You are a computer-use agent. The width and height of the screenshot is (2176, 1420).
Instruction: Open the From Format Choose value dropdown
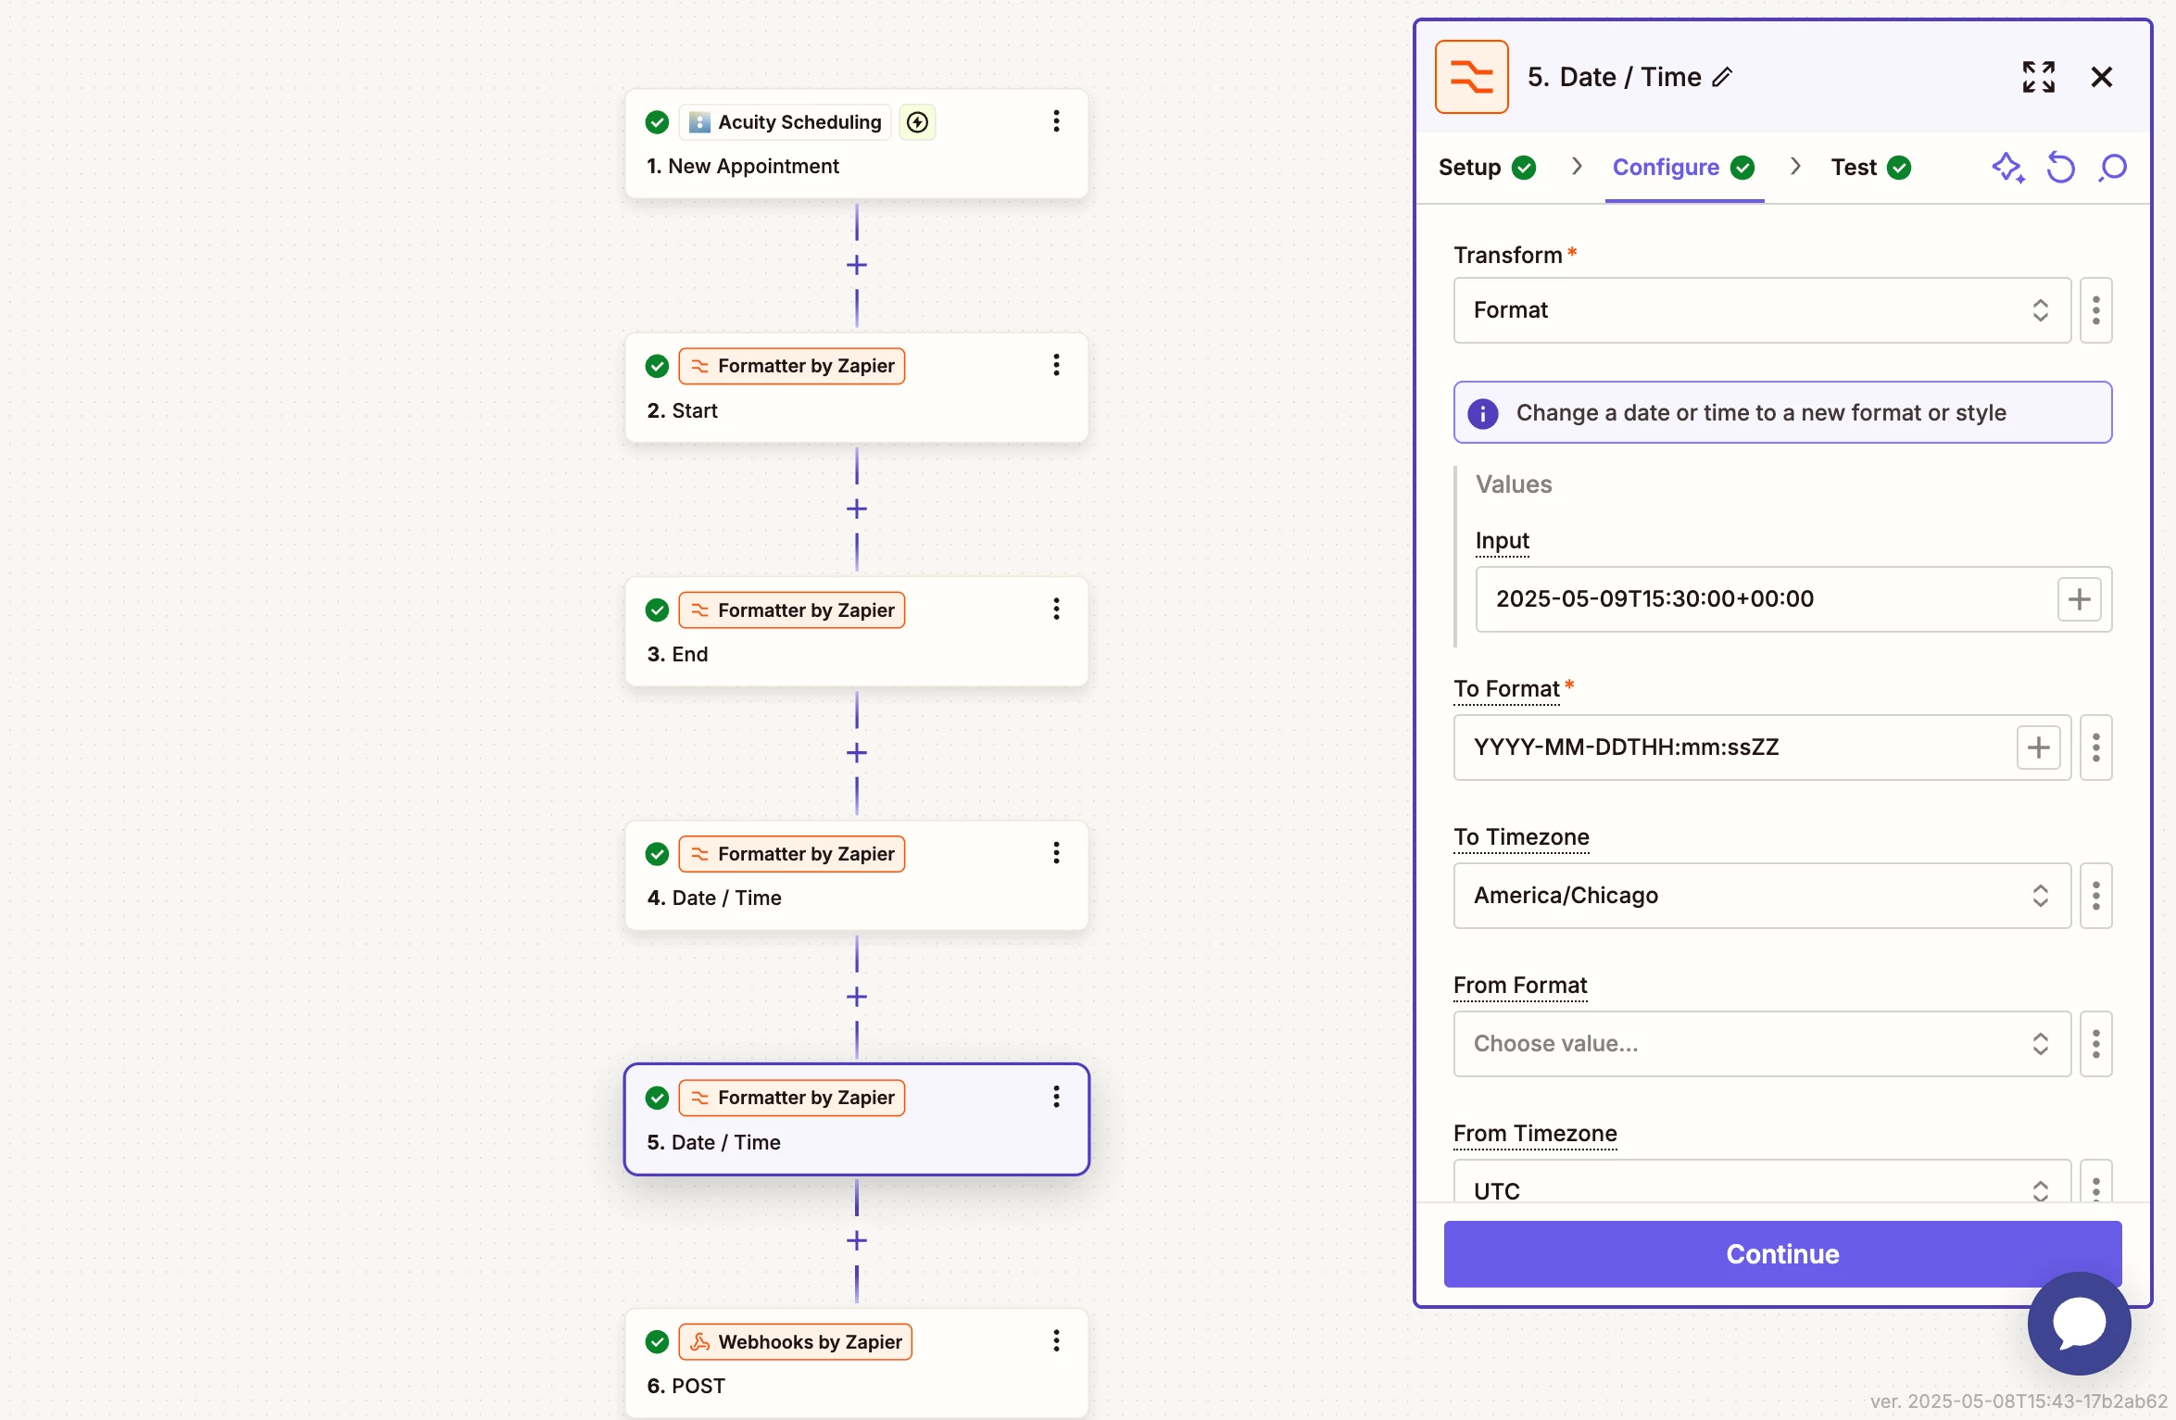pos(1762,1044)
